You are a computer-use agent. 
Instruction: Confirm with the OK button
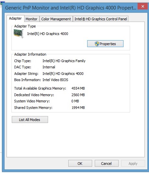(80, 164)
